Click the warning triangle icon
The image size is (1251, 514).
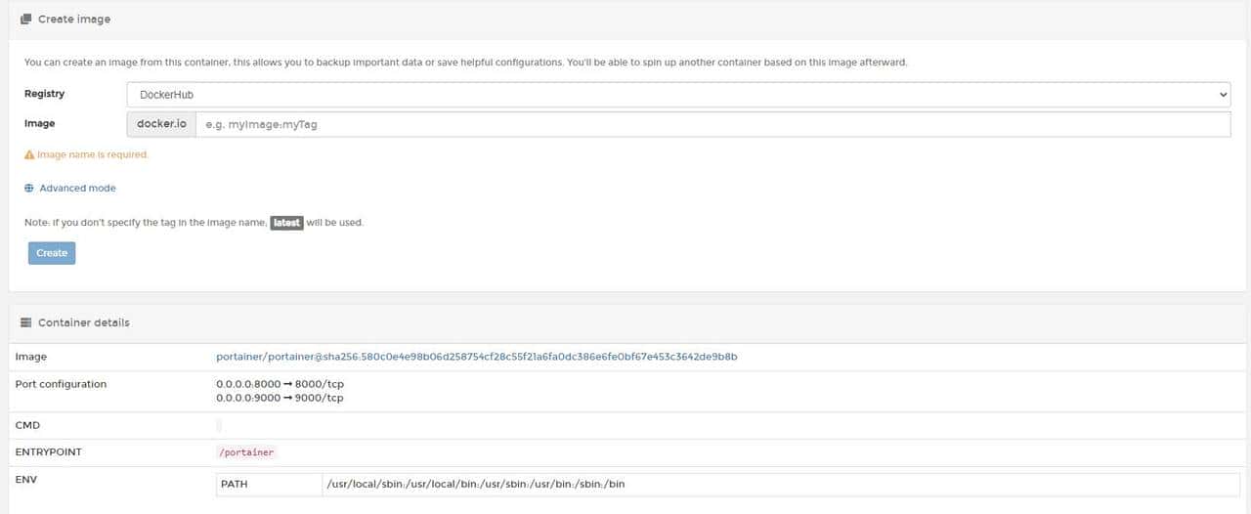(x=29, y=154)
